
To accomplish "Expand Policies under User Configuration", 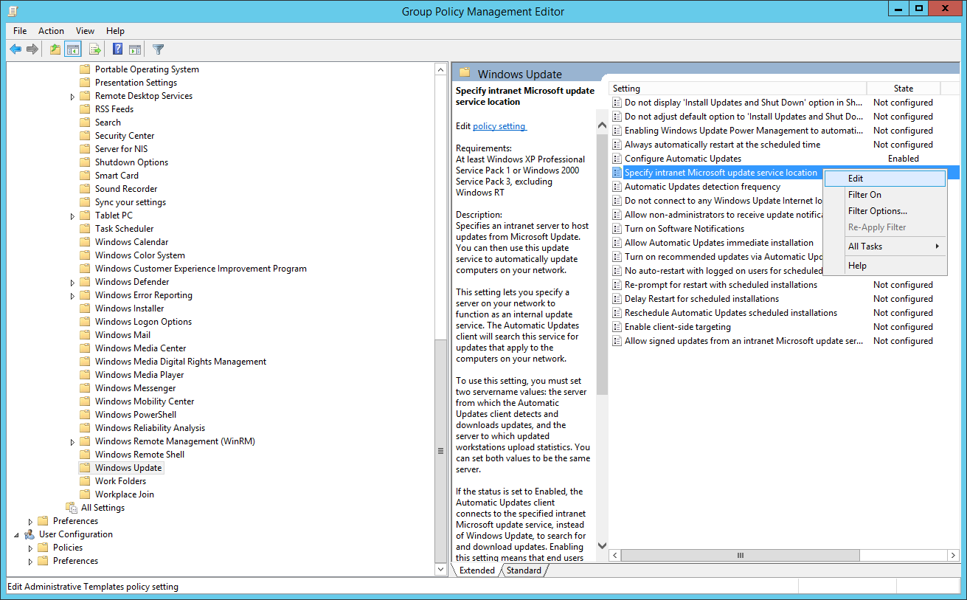I will (30, 548).
